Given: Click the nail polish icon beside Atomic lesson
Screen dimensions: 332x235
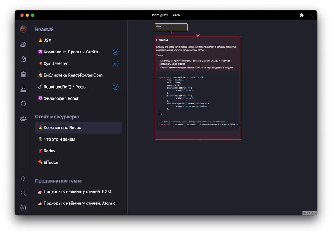Looking at the screenshot, I should pyautogui.click(x=40, y=203).
